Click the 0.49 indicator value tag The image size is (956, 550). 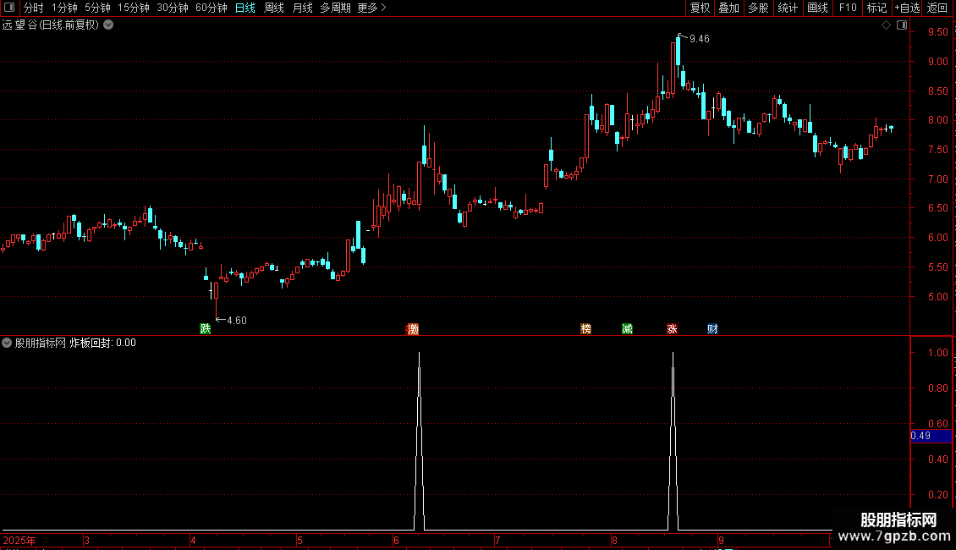click(x=931, y=436)
